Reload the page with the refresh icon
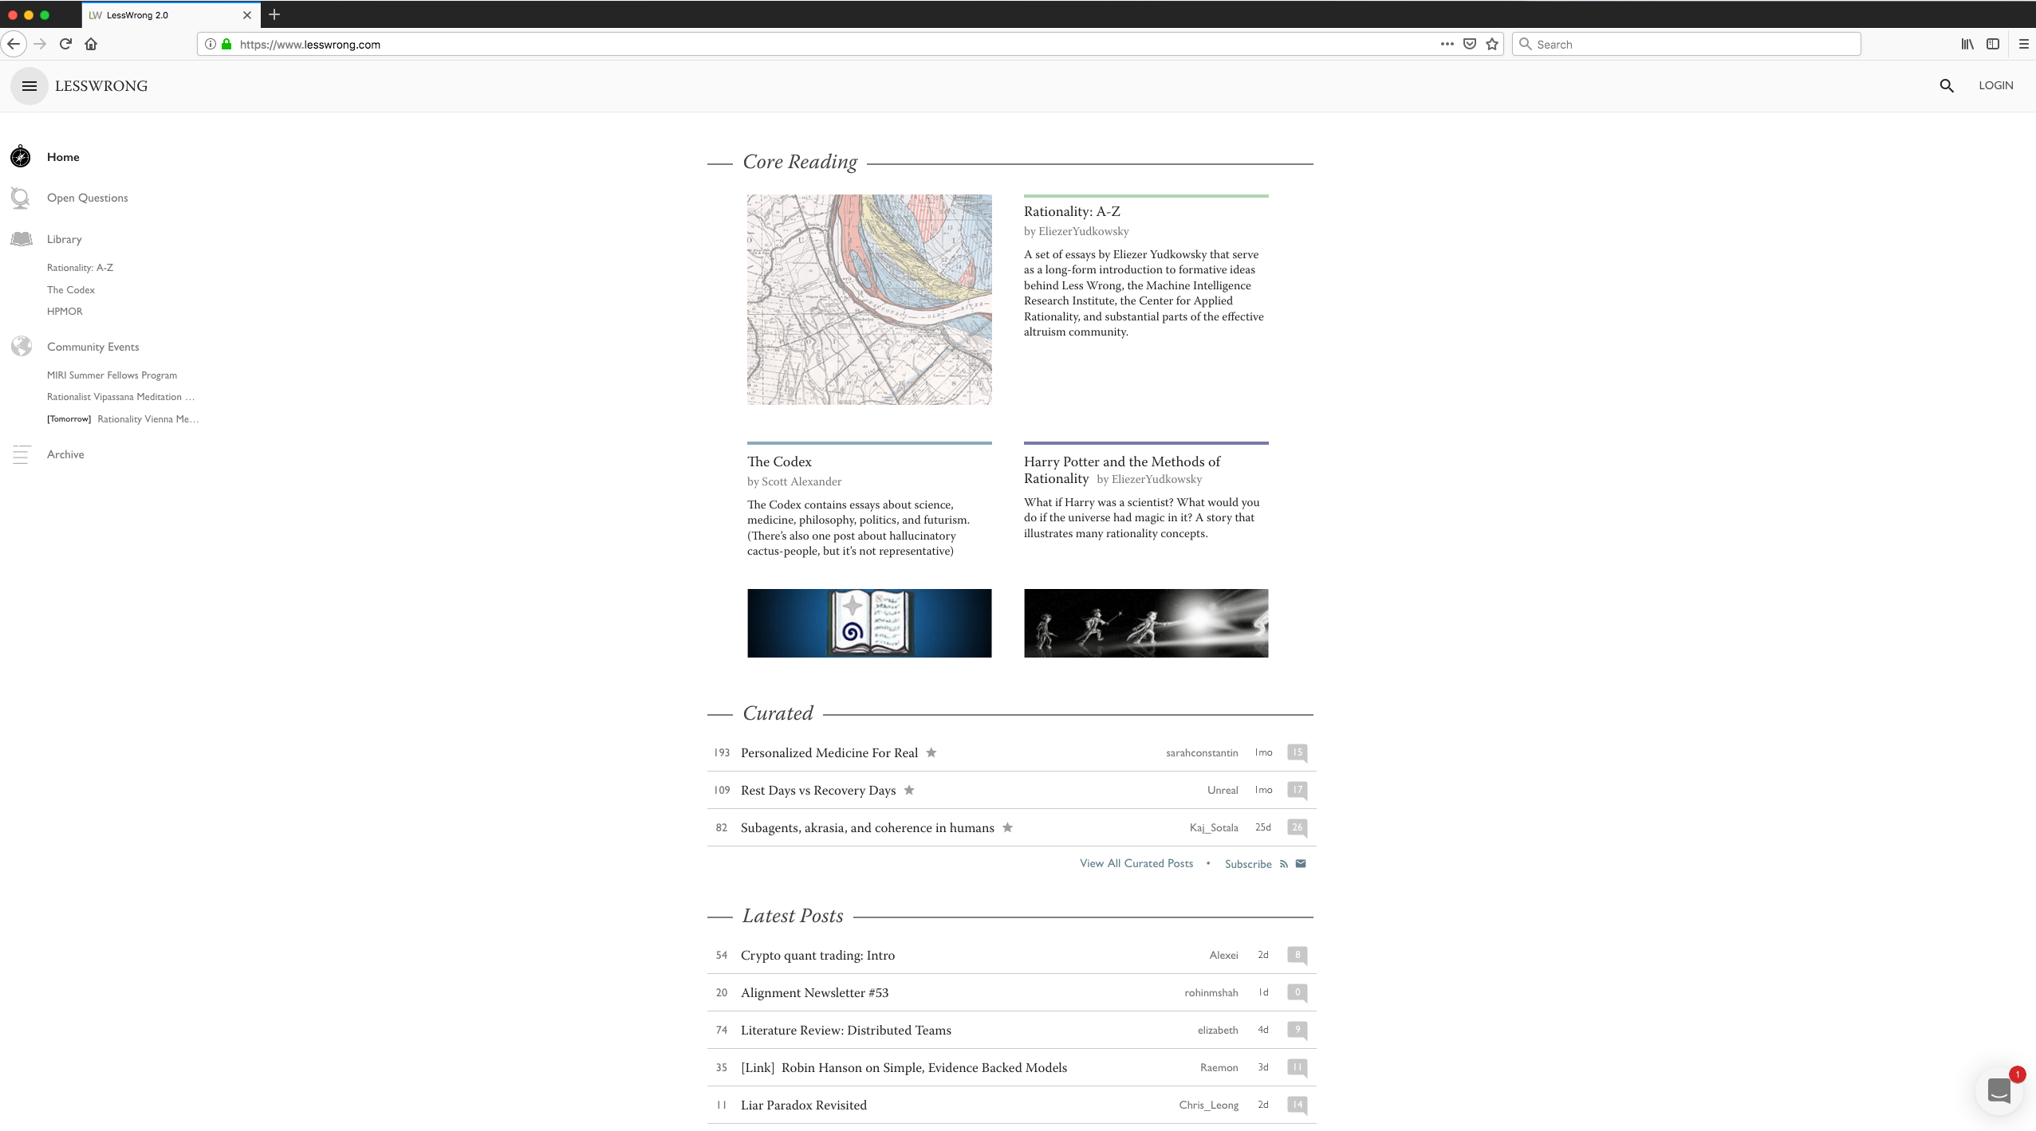Viewport: 2036px width, 1131px height. point(66,45)
